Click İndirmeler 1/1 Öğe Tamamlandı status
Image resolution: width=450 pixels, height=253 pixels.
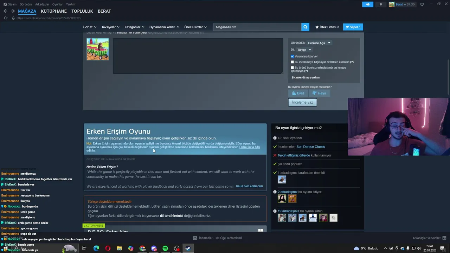coord(220,238)
